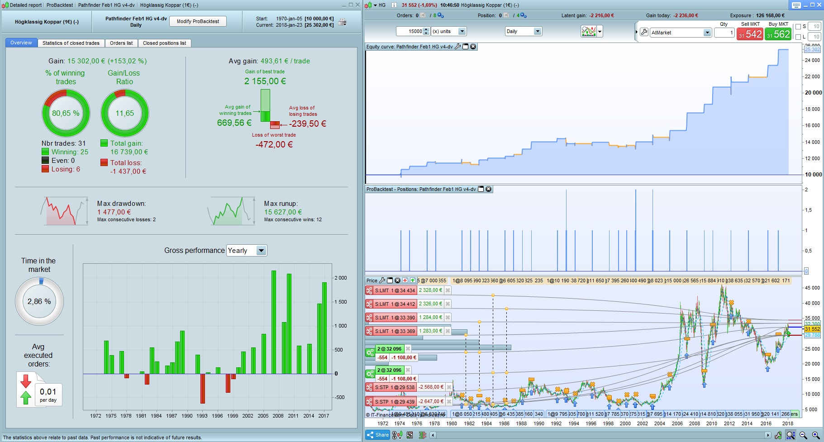Collapse the order panel side arrow

click(637, 32)
